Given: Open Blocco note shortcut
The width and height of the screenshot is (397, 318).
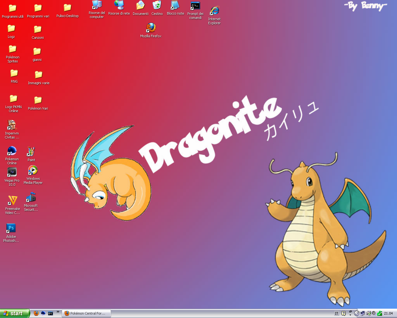Looking at the screenshot, I should pos(175,8).
